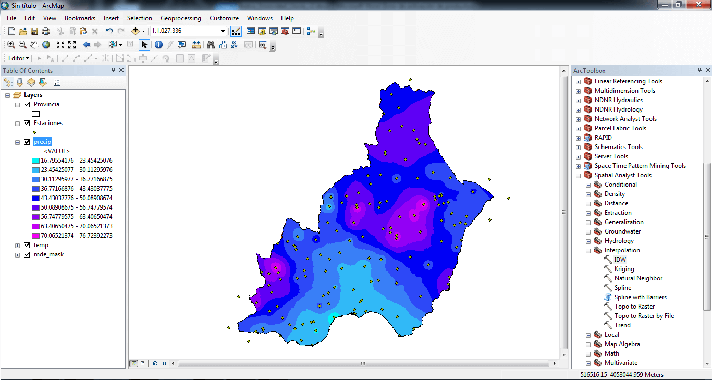The width and height of the screenshot is (712, 380).
Task: Open the Editor dropdown button
Action: [x=18, y=58]
